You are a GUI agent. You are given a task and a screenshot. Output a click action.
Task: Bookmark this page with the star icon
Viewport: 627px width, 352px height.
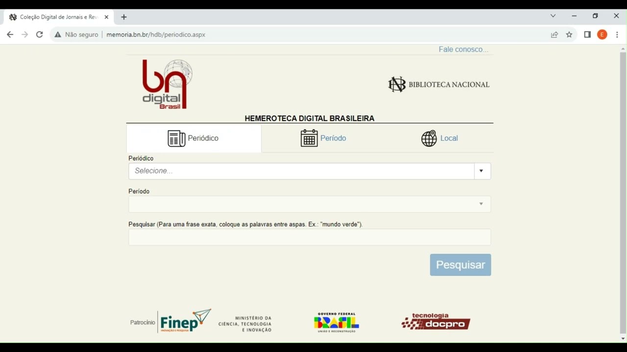(569, 35)
